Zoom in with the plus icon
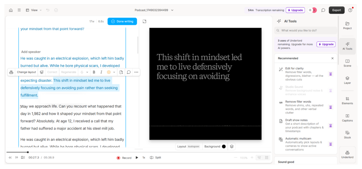 252,157
